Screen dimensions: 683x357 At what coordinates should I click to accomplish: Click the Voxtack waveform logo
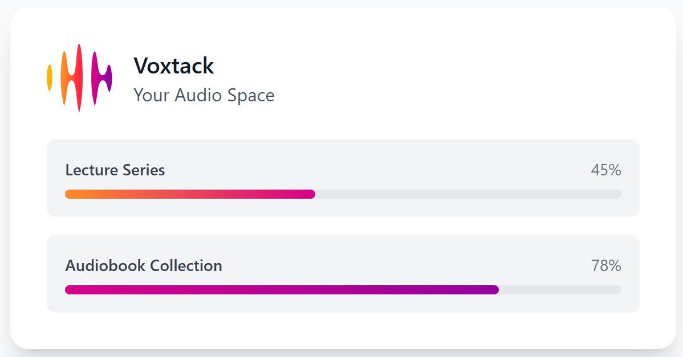pyautogui.click(x=79, y=78)
